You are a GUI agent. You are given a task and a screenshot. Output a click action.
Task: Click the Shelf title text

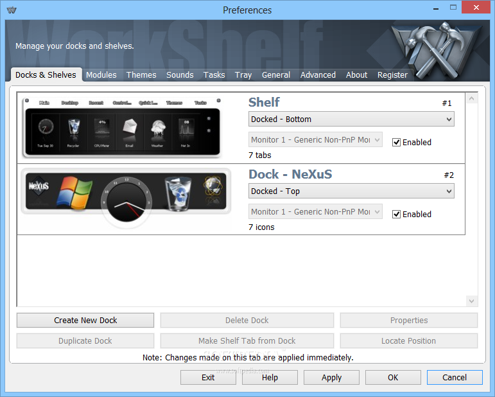(264, 102)
